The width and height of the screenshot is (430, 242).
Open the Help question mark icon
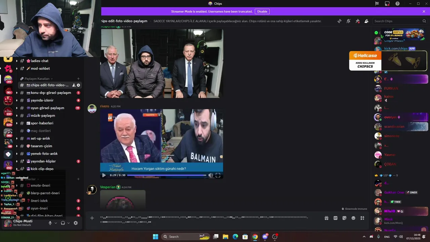click(397, 3)
